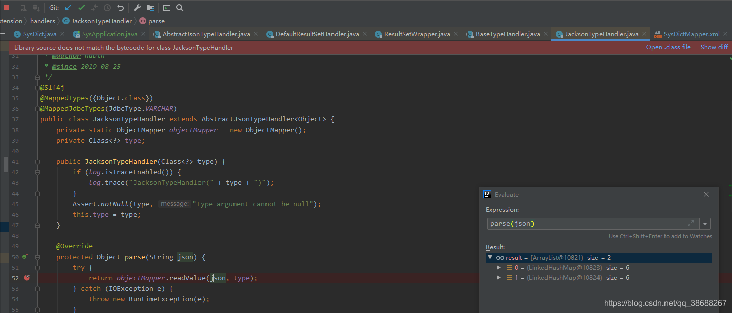This screenshot has width=732, height=313.
Task: Stop the running debug session
Action: [6, 7]
